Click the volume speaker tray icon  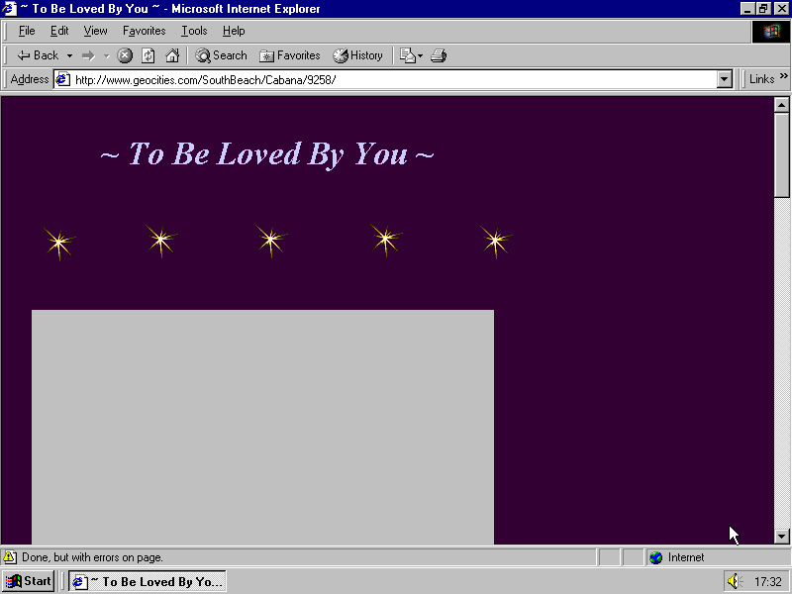point(734,581)
